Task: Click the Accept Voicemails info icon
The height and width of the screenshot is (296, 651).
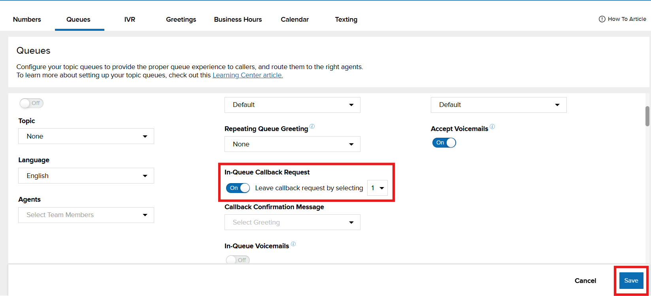Action: pyautogui.click(x=492, y=127)
